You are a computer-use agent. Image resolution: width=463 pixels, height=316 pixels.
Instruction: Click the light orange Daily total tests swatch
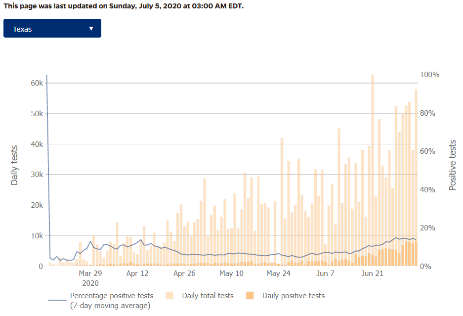point(169,296)
